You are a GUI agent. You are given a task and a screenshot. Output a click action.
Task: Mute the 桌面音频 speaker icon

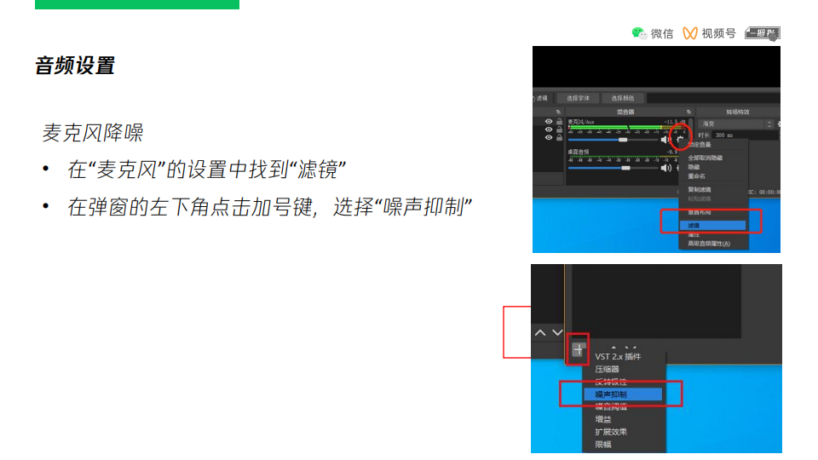[x=665, y=168]
